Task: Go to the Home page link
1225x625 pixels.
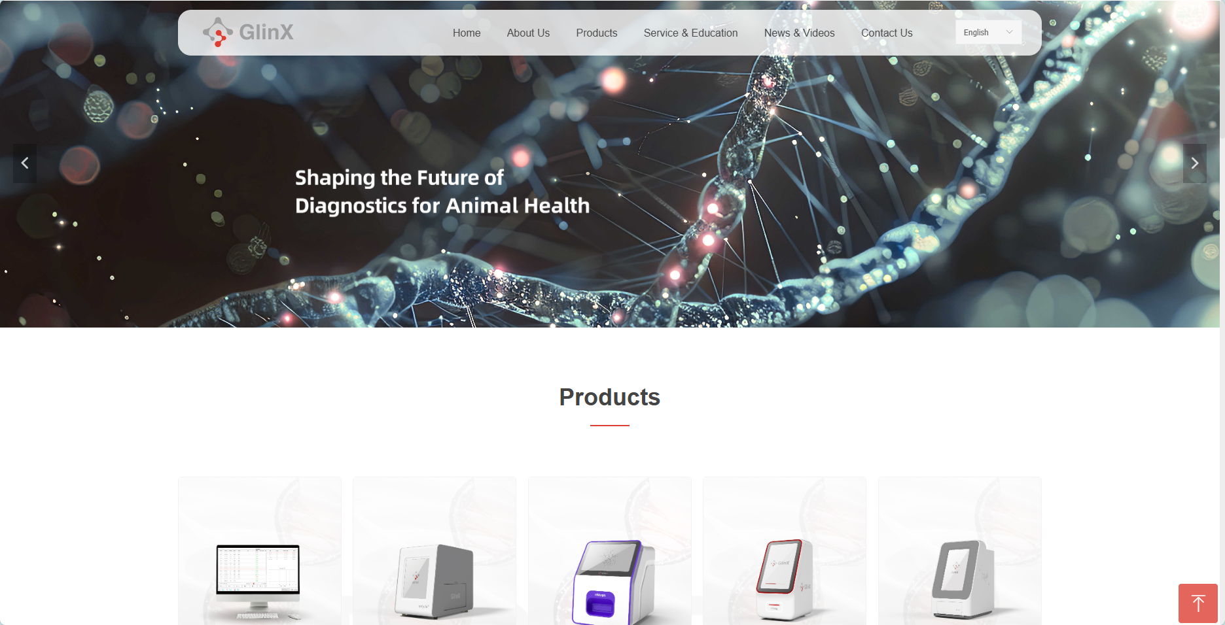Action: tap(467, 33)
